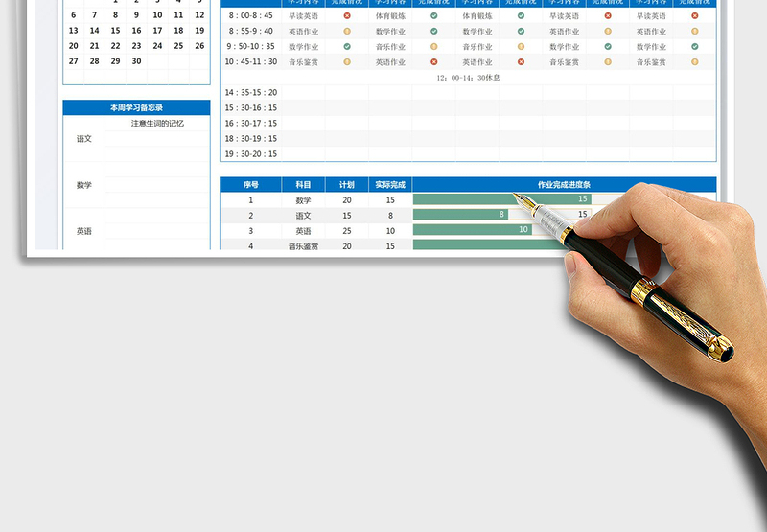Click the 实际完成 column header
The image size is (767, 532).
[x=390, y=184]
